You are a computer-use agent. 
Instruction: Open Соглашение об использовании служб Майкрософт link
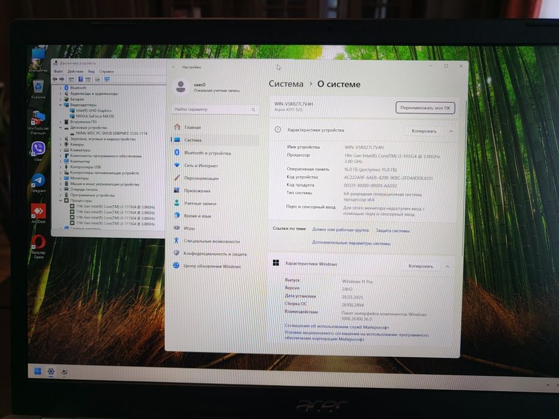tap(336, 326)
